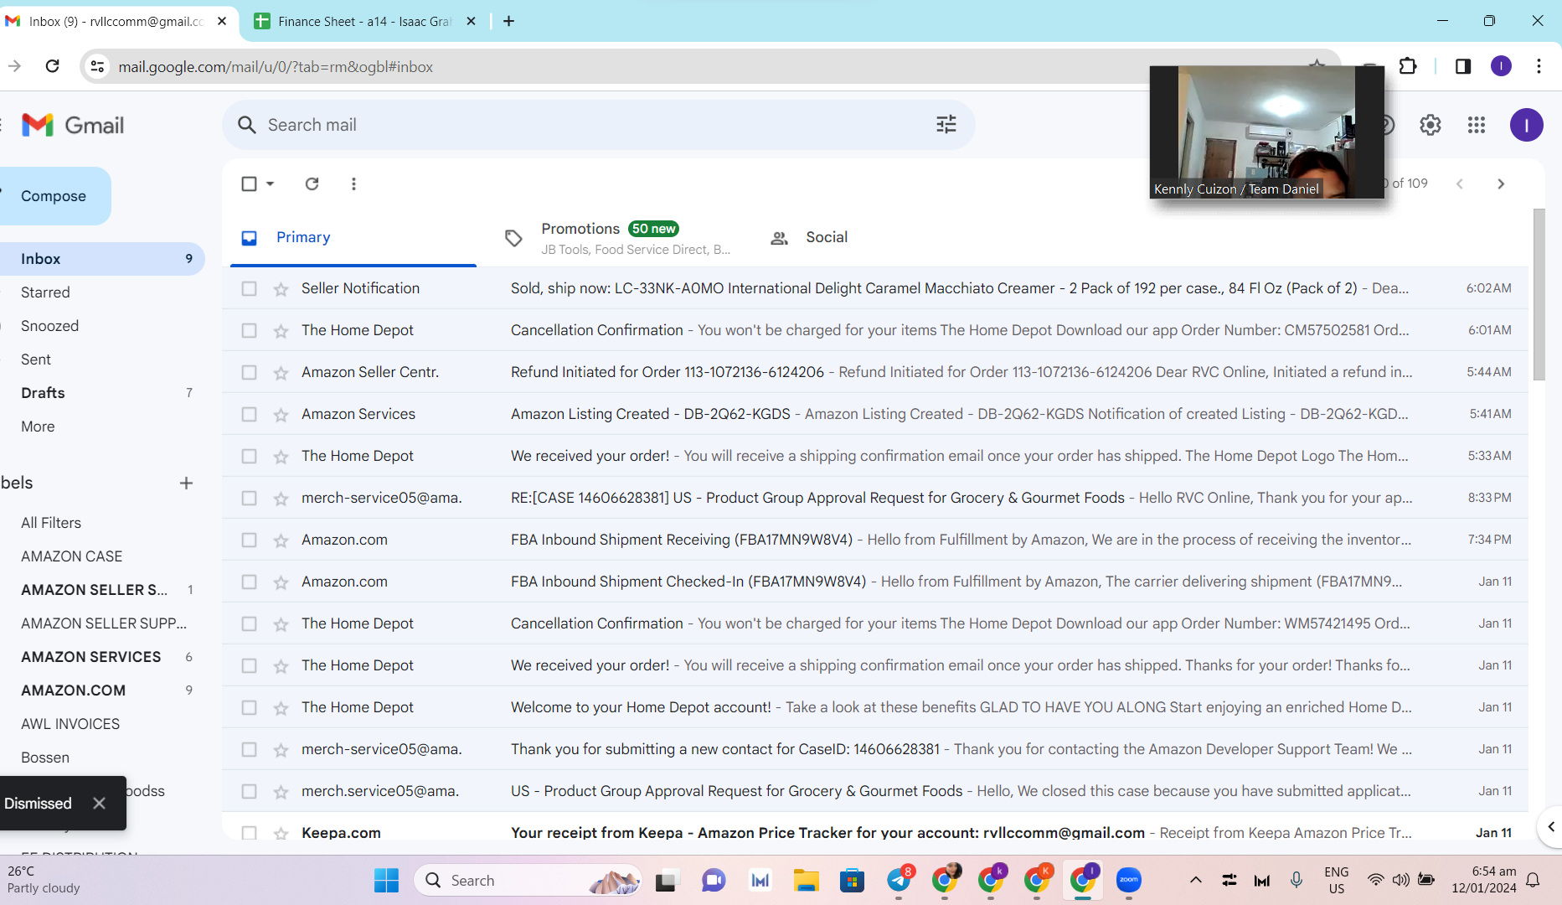The height and width of the screenshot is (905, 1562).
Task: Select the Seller Notification email checkbox
Action: [249, 288]
